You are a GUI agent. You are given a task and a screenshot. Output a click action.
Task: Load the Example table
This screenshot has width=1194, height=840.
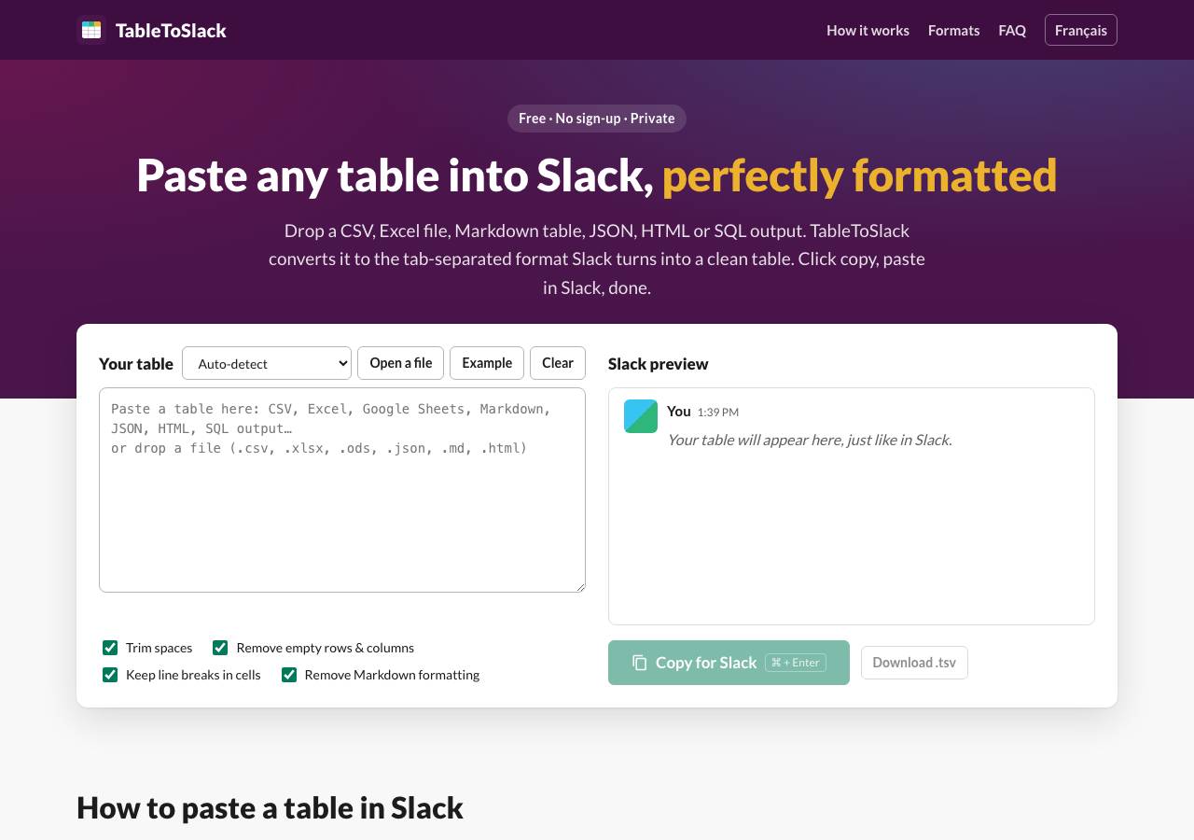click(487, 363)
